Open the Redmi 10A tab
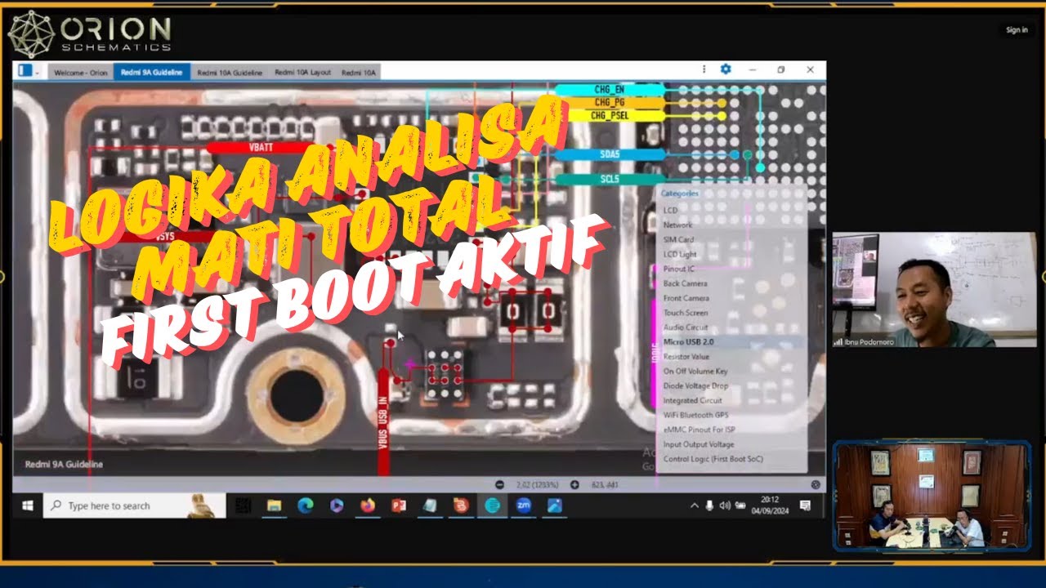This screenshot has height=588, width=1046. click(358, 73)
